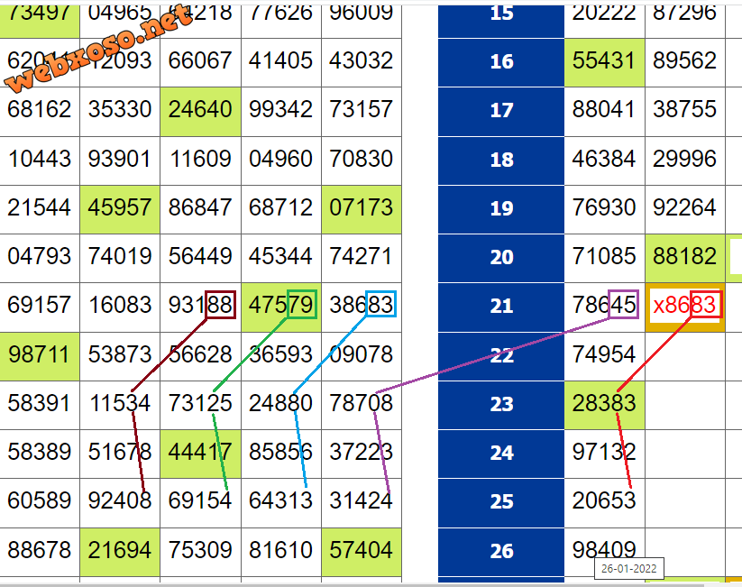Click the green box in cell 47579
Image resolution: width=742 pixels, height=587 pixels.
tap(301, 305)
